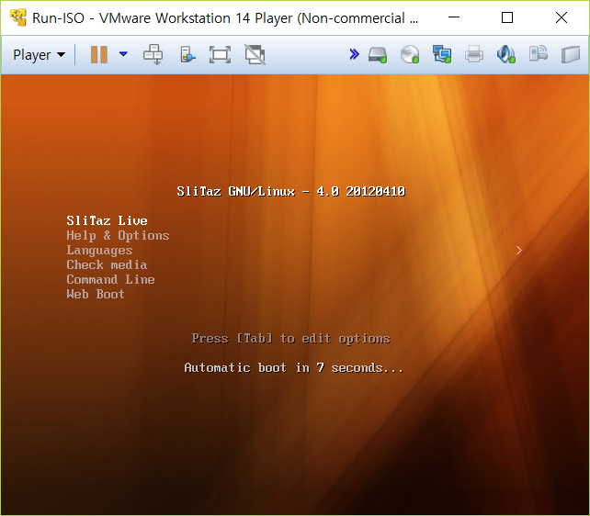The width and height of the screenshot is (590, 516).
Task: Click the USB device icon
Action: coord(538,54)
